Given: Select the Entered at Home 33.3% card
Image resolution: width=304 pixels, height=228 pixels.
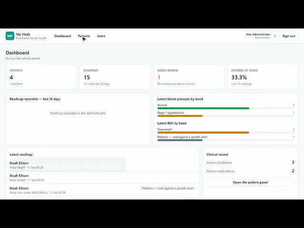Looking at the screenshot, I should (263, 77).
